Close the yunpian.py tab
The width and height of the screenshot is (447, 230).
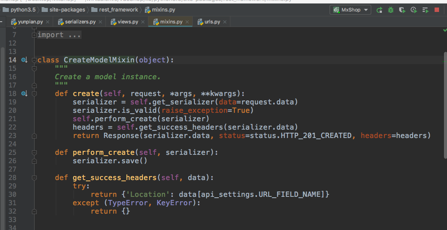47,22
